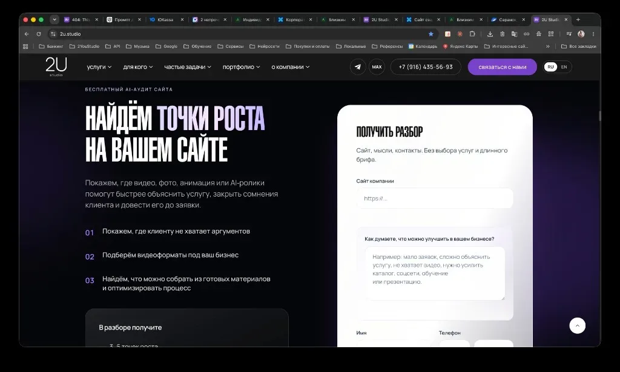The height and width of the screenshot is (372, 620).
Task: Open the 'Яндекс Карты' bookmark
Action: coord(460,46)
